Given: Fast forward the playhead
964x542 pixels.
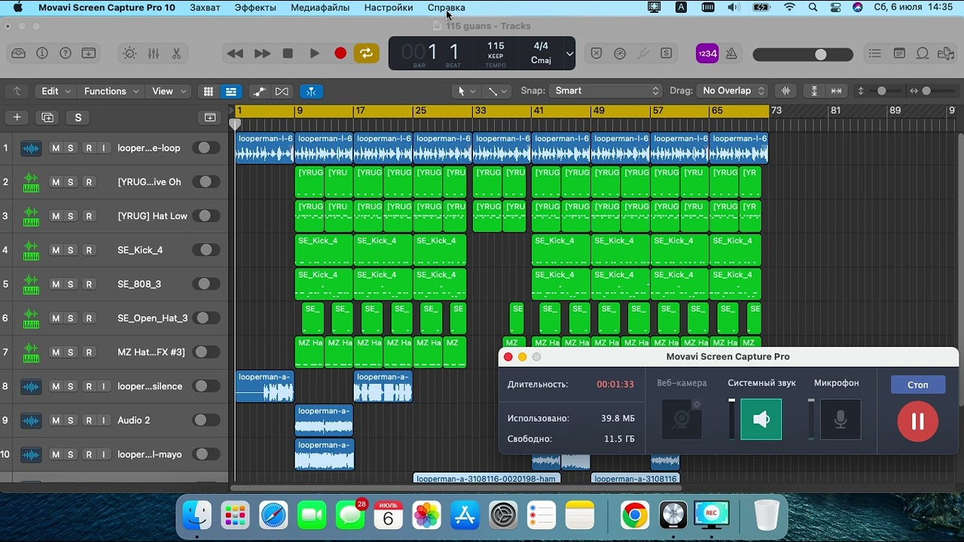Looking at the screenshot, I should coord(262,53).
